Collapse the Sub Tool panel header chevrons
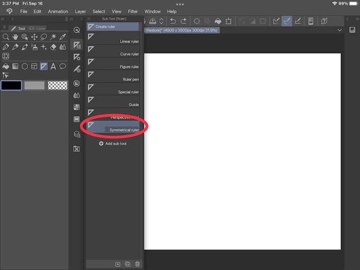Screen dimensions: 360x270 (72, 19)
